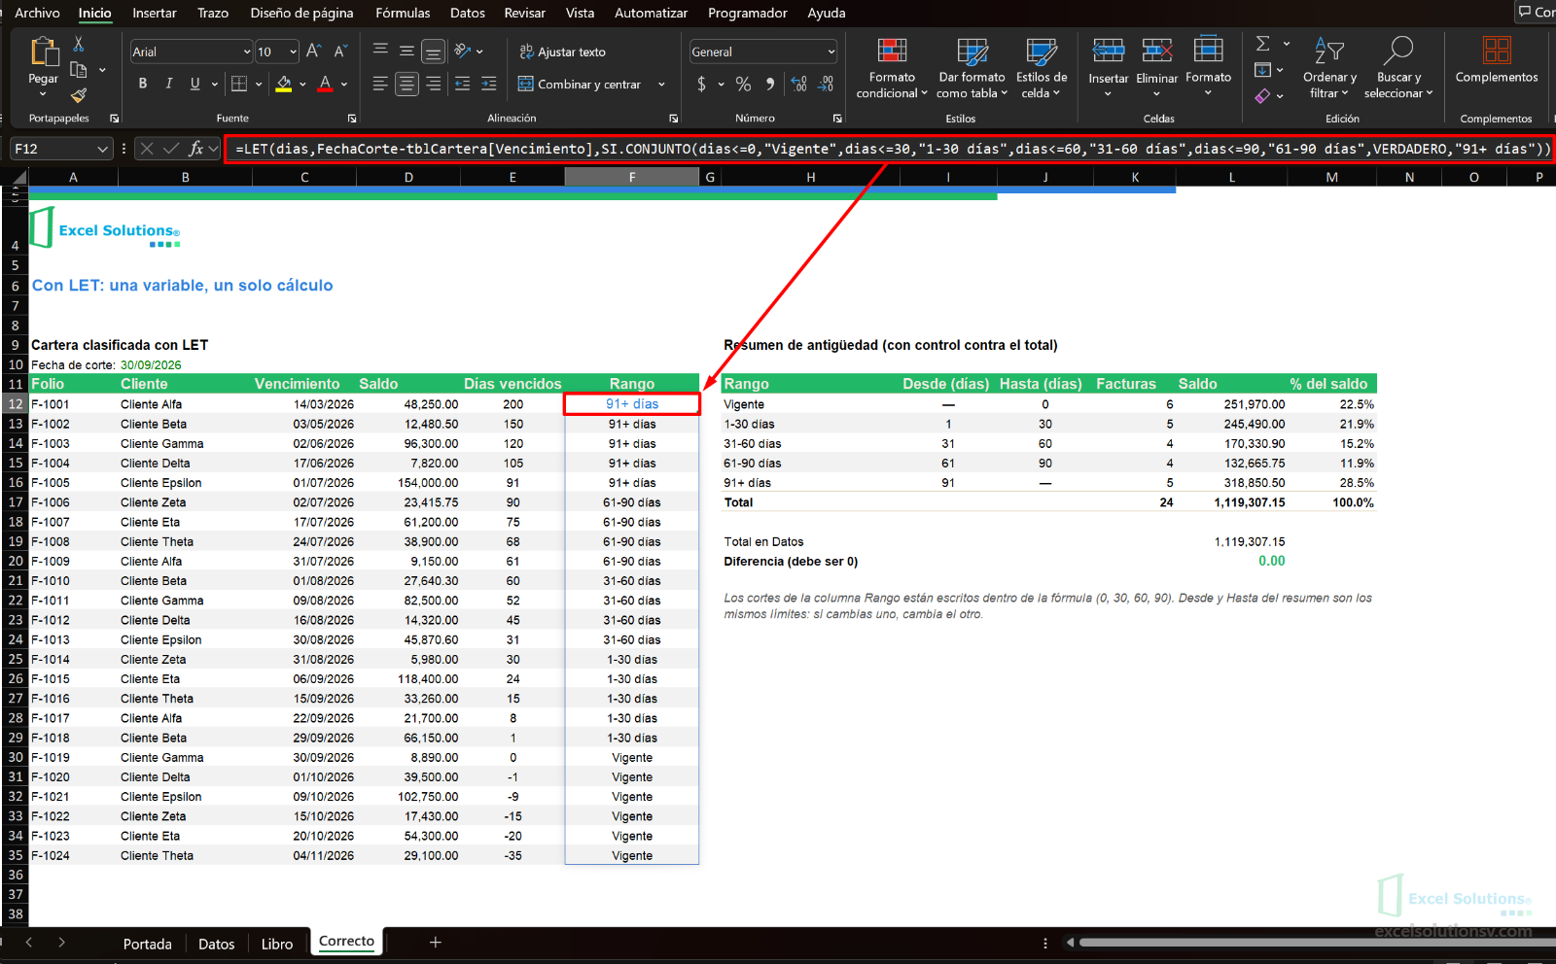Open Formato condicional dropdown
The width and height of the screenshot is (1556, 964).
tap(892, 68)
